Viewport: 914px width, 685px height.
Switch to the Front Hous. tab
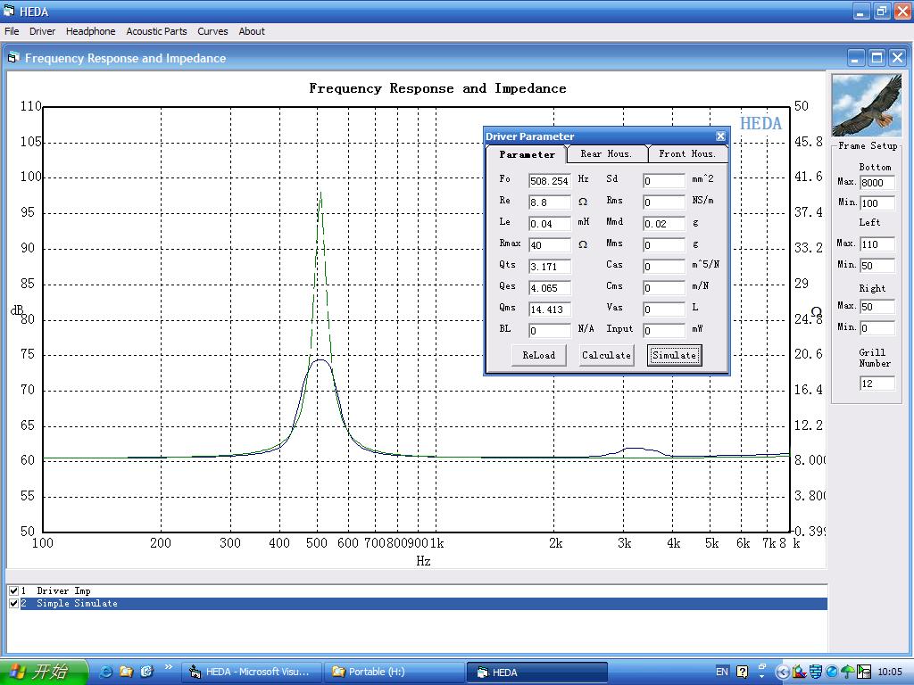(686, 153)
